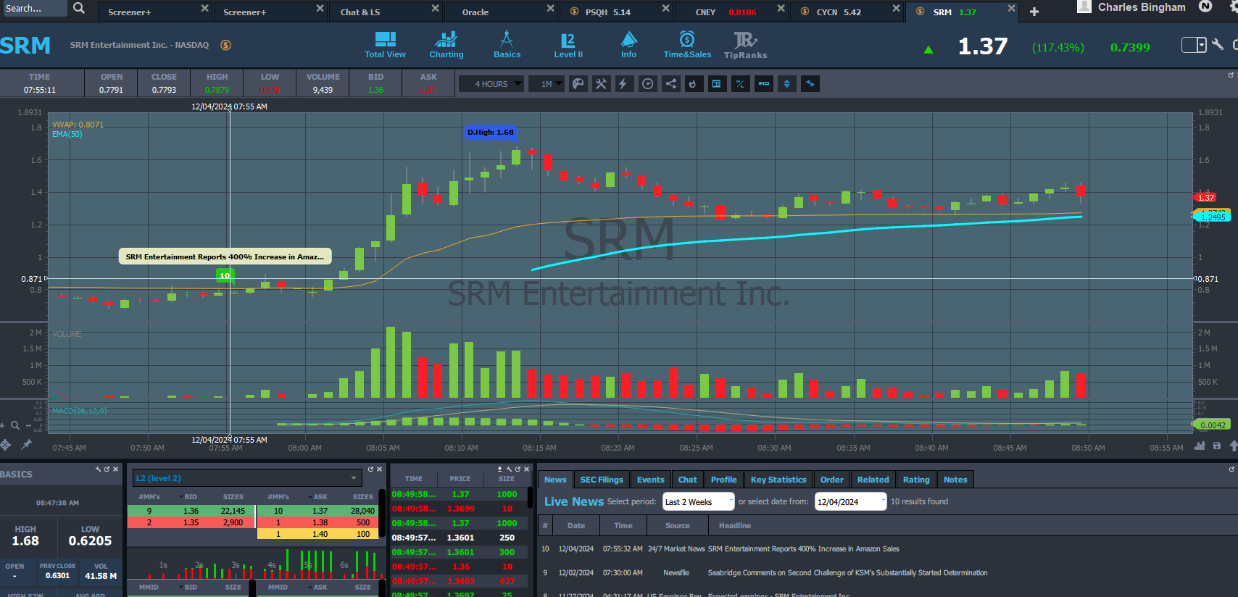Open SRM Amazon Sales news headline
The image size is (1238, 597).
(803, 549)
